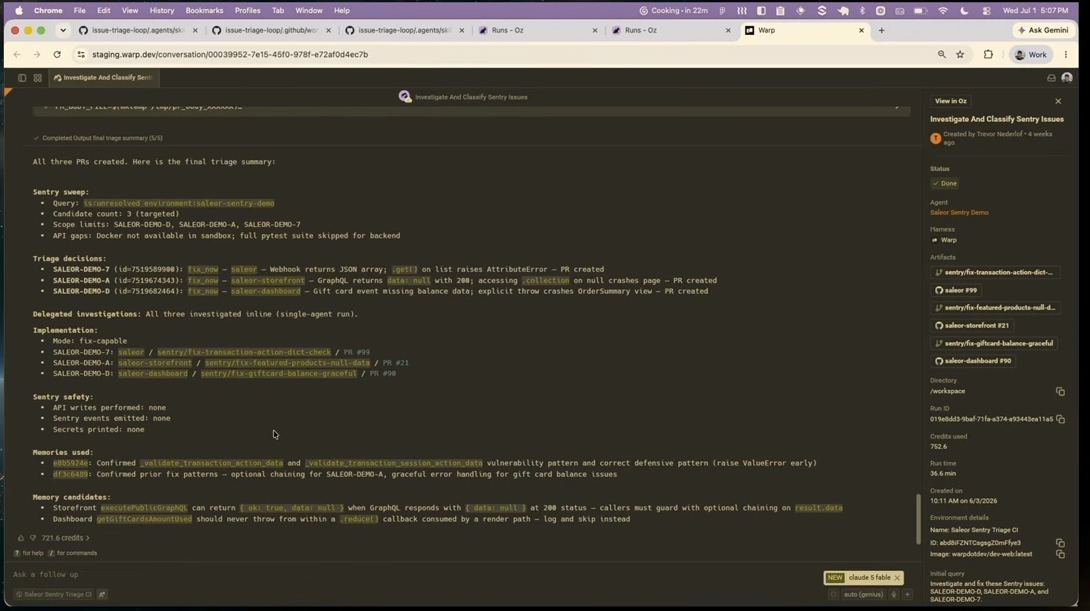Dismiss the claude 5 fable NEW badge
Viewport: 1090px width, 611px height.
(897, 578)
